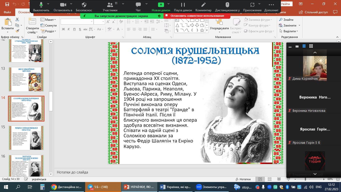Start new share in Zoom
Image resolution: width=341 pixels, height=192 pixels.
(x=161, y=7)
